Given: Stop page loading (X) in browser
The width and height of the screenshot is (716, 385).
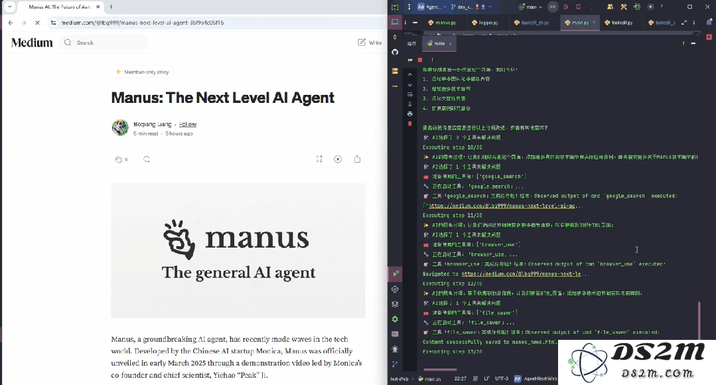Looking at the screenshot, I should point(37,23).
